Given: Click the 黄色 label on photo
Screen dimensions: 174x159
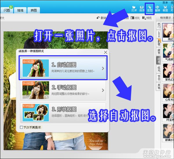Looking at the screenshot, I should point(10,36).
